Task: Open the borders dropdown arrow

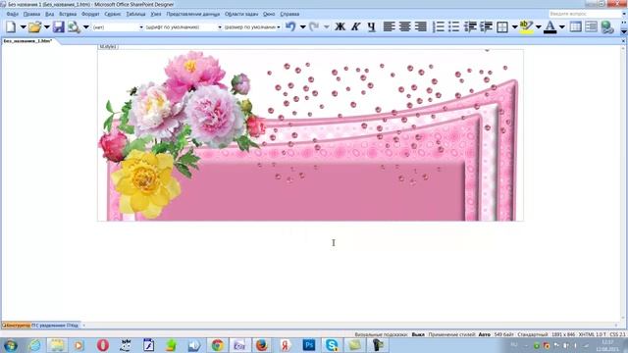Action: 514,27
